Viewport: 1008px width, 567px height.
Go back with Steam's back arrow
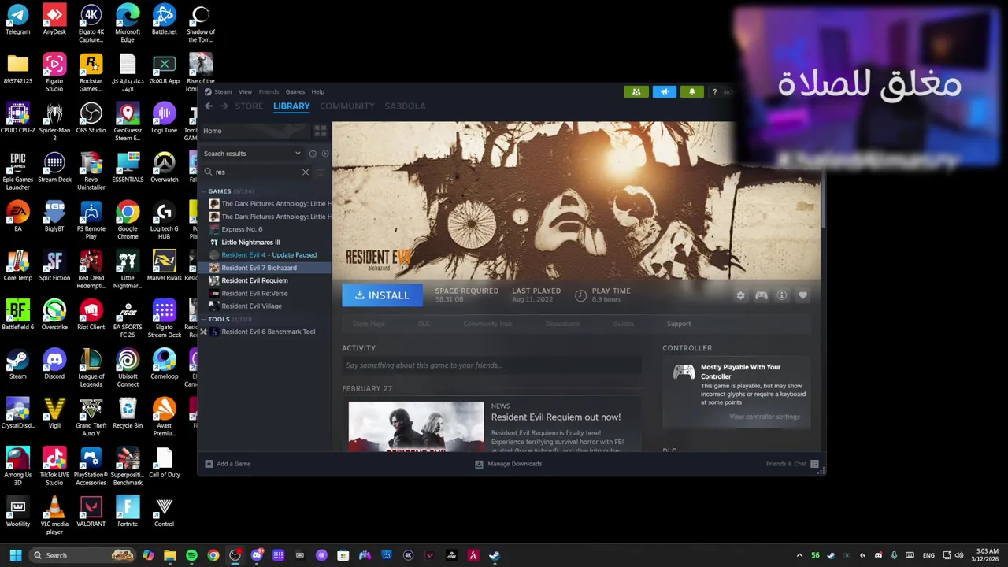tap(209, 106)
